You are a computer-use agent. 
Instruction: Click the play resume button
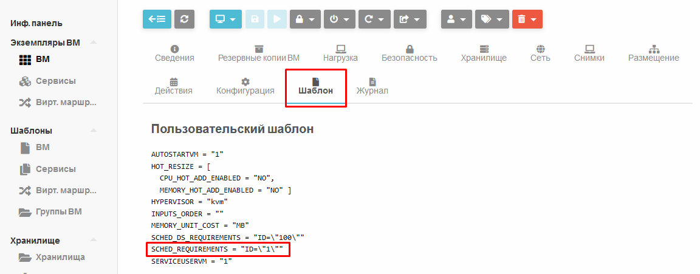(x=277, y=19)
